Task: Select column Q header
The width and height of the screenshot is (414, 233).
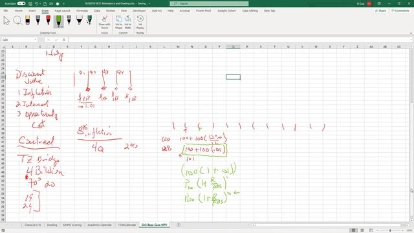Action: (233, 47)
